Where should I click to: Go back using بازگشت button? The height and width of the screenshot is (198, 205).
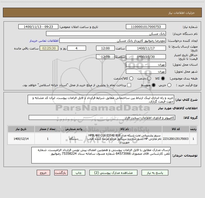(x=61, y=173)
